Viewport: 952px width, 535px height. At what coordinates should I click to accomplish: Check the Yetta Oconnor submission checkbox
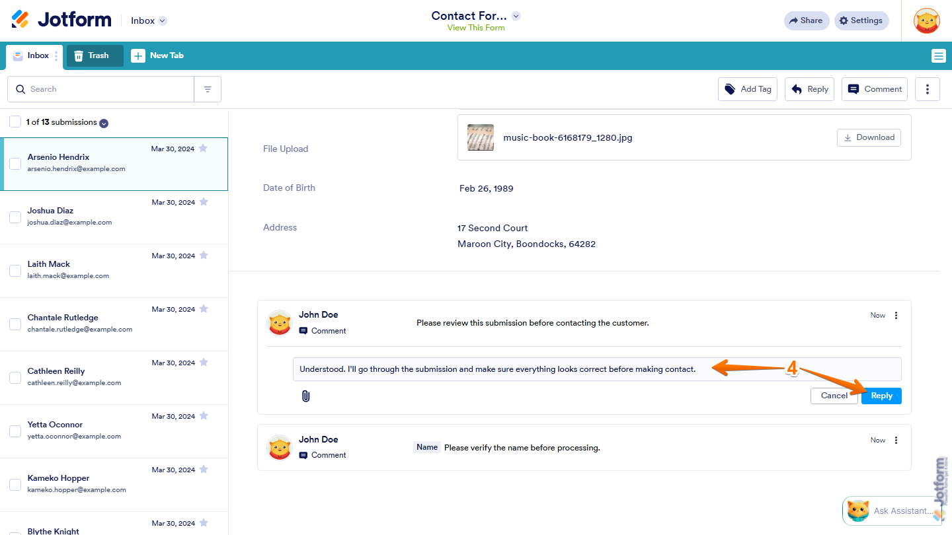click(15, 431)
